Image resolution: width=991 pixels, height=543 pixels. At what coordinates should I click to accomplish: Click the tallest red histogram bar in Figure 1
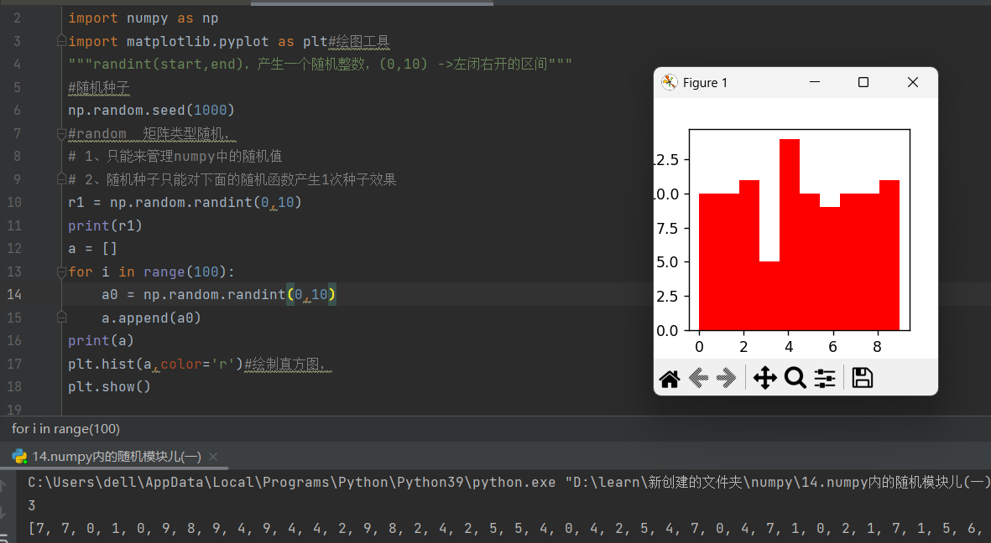coord(790,235)
